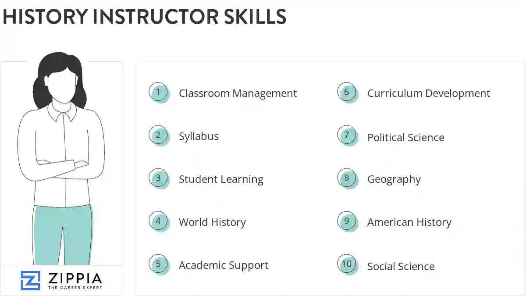This screenshot has width=526, height=296.
Task: Click the number 4 circle badge
Action: [x=158, y=221]
